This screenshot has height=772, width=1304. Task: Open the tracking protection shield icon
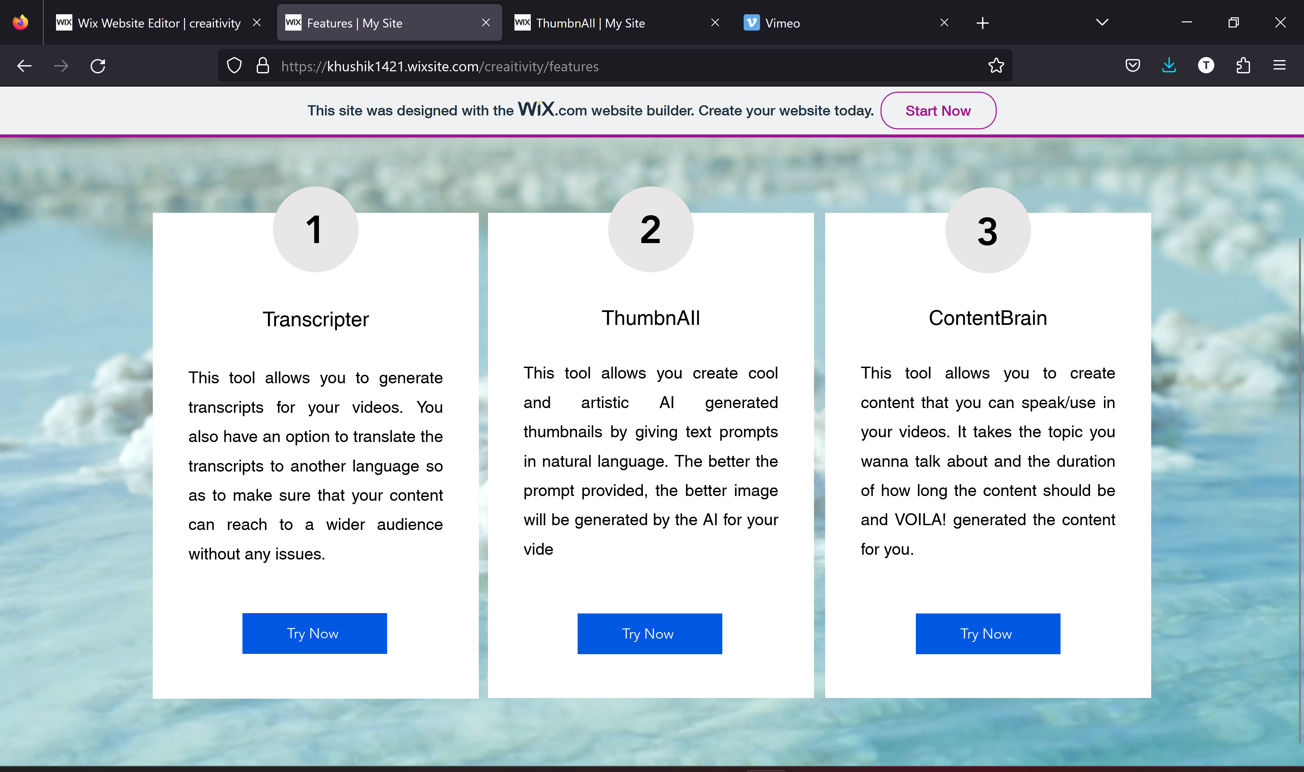(x=234, y=66)
